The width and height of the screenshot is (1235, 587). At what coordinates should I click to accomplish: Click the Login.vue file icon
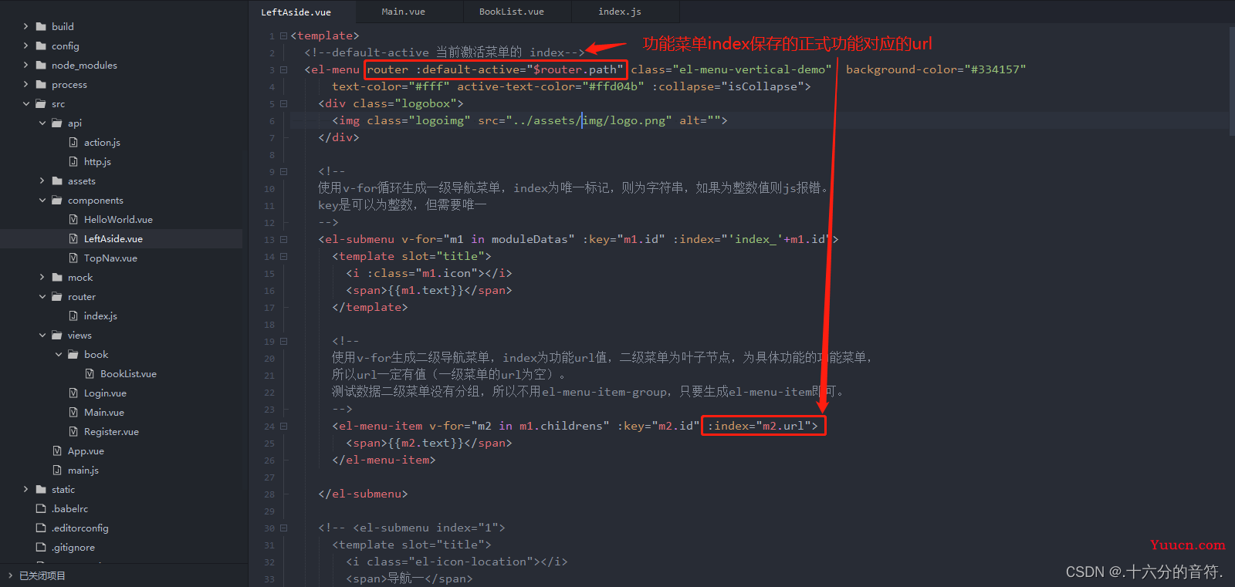(73, 393)
